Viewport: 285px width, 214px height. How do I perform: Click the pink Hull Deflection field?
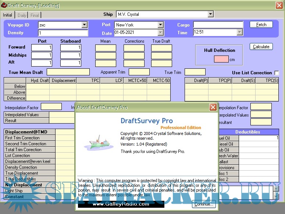[221, 59]
